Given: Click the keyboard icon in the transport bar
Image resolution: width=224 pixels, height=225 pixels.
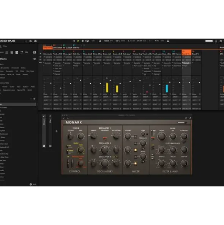Looking at the screenshot, I should [168, 41].
